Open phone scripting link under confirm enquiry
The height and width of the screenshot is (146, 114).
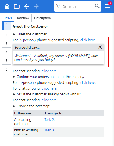[x=88, y=83]
